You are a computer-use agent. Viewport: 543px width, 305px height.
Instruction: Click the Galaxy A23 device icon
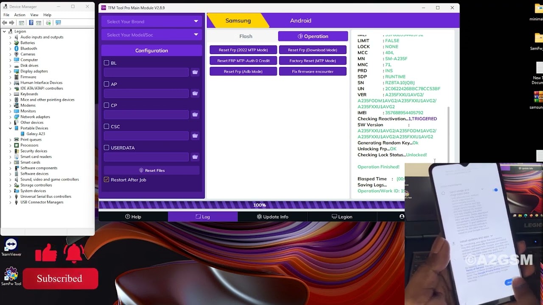pos(23,134)
